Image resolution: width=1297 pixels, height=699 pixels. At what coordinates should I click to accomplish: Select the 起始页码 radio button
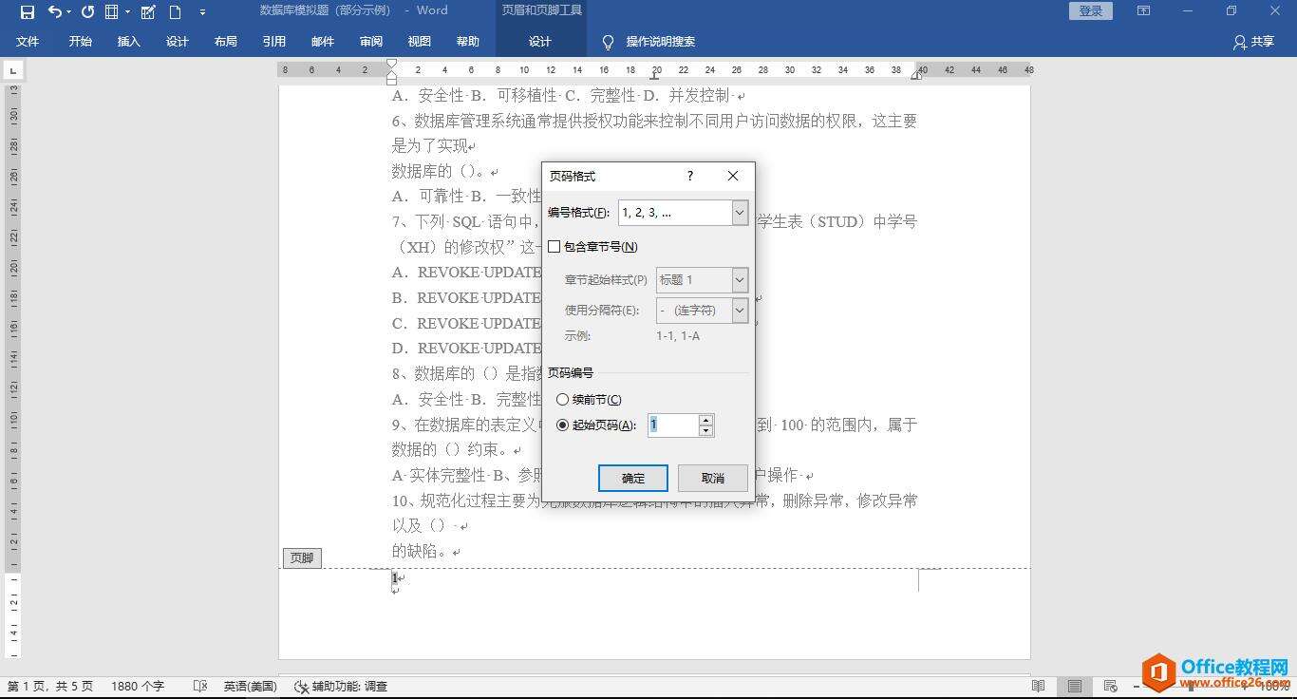click(563, 425)
